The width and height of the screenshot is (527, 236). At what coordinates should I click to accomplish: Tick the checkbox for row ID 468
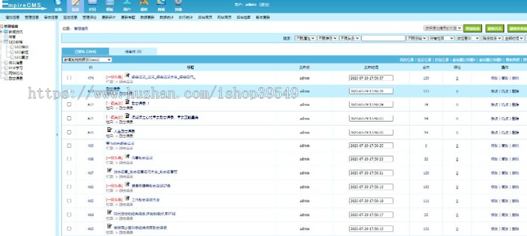pyautogui.click(x=69, y=159)
